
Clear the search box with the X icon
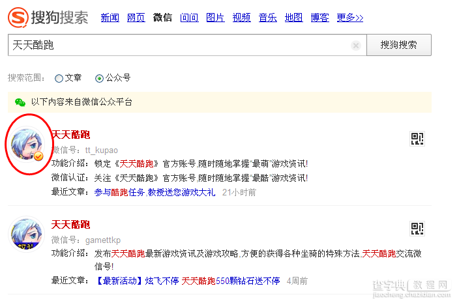pyautogui.click(x=356, y=46)
